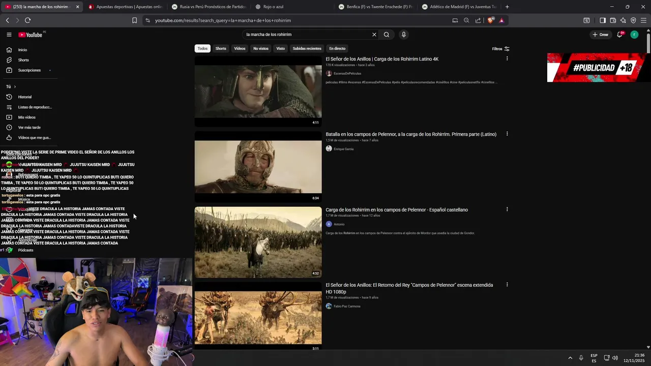Open channel Fabio Paz Carmona
The height and width of the screenshot is (366, 651).
point(347,306)
